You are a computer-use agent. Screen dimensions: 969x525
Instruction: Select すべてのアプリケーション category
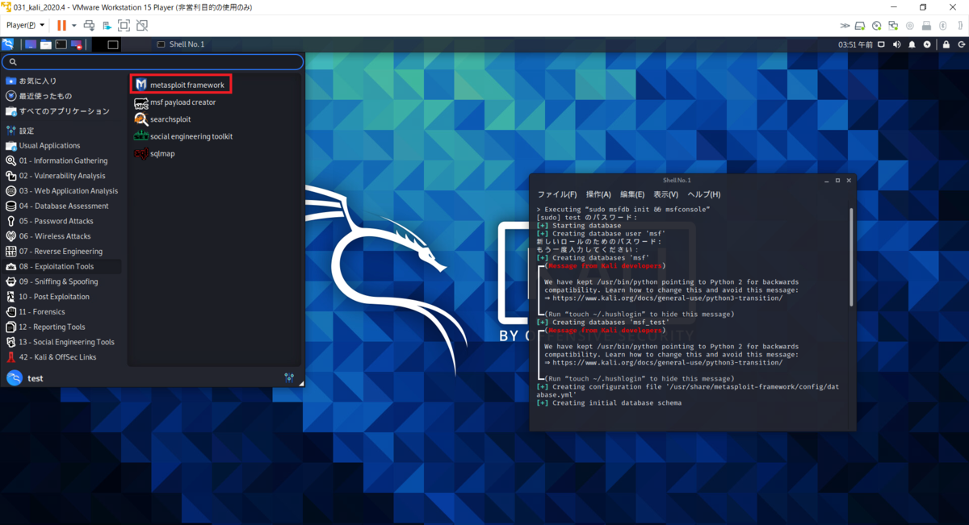[x=63, y=111]
